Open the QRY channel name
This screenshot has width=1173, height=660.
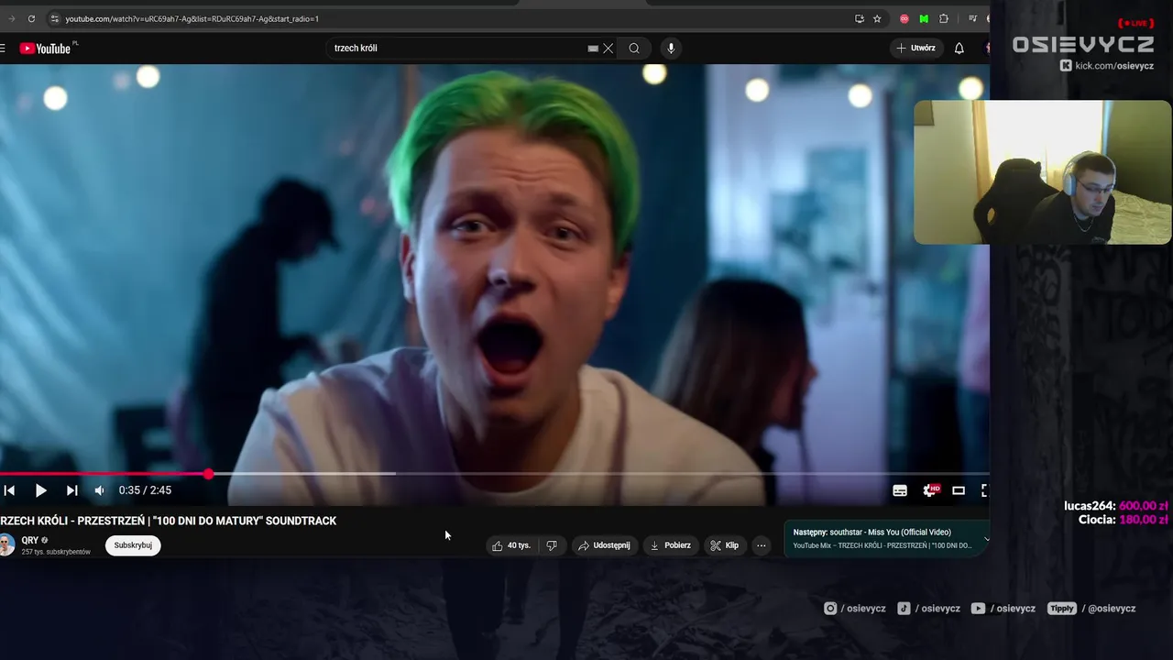[30, 541]
